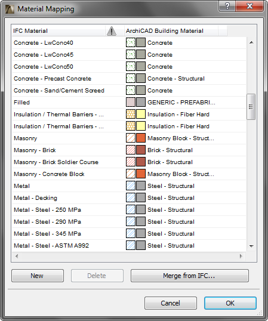Select the Metal - Decking row
Screen dimensions: 268x321
click(x=129, y=197)
